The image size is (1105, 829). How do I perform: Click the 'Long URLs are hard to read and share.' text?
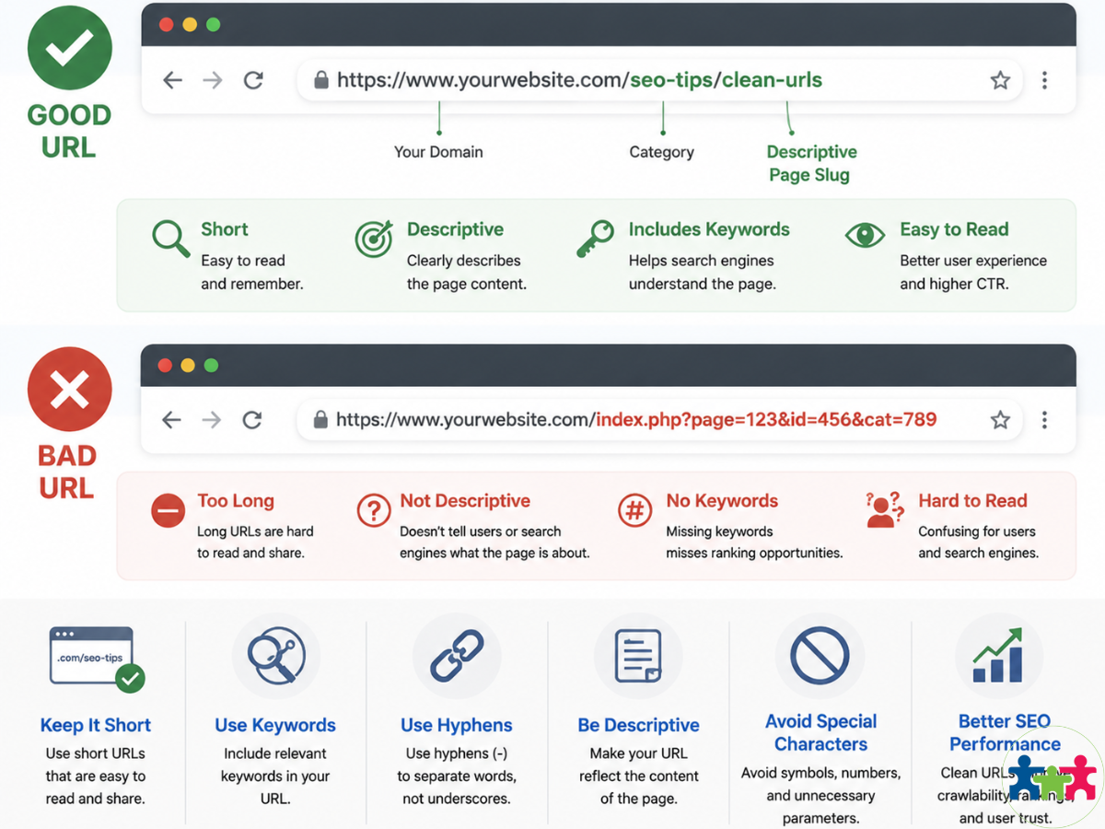click(255, 543)
